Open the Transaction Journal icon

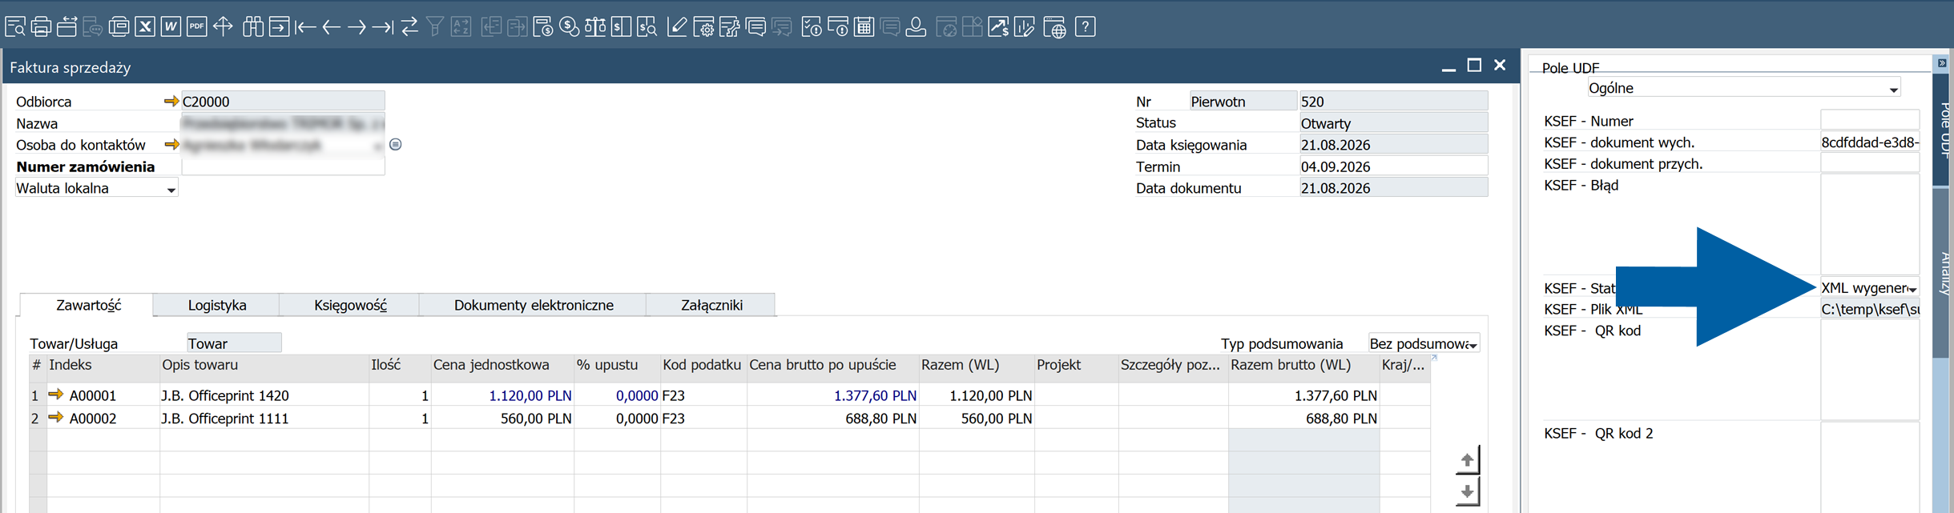click(x=621, y=27)
